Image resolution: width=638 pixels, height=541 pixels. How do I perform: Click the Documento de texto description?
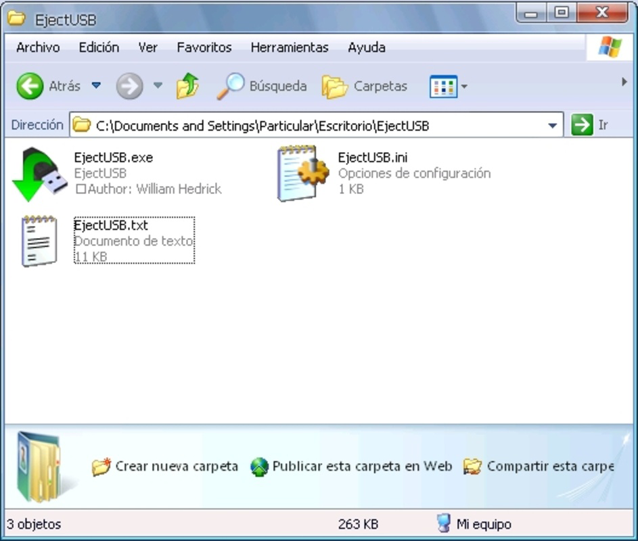click(x=133, y=241)
